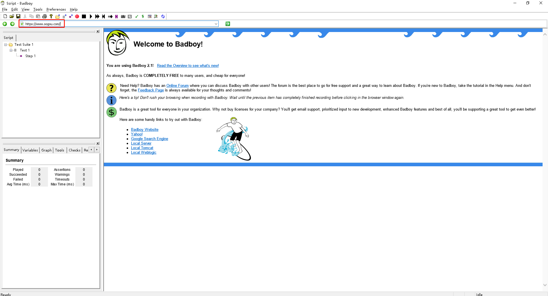548x296 pixels.
Task: Open the Google Search Engine link
Action: pyautogui.click(x=150, y=139)
